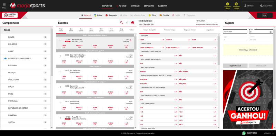Open the ESPORTES menu
The image size is (276, 136).
click(107, 6)
